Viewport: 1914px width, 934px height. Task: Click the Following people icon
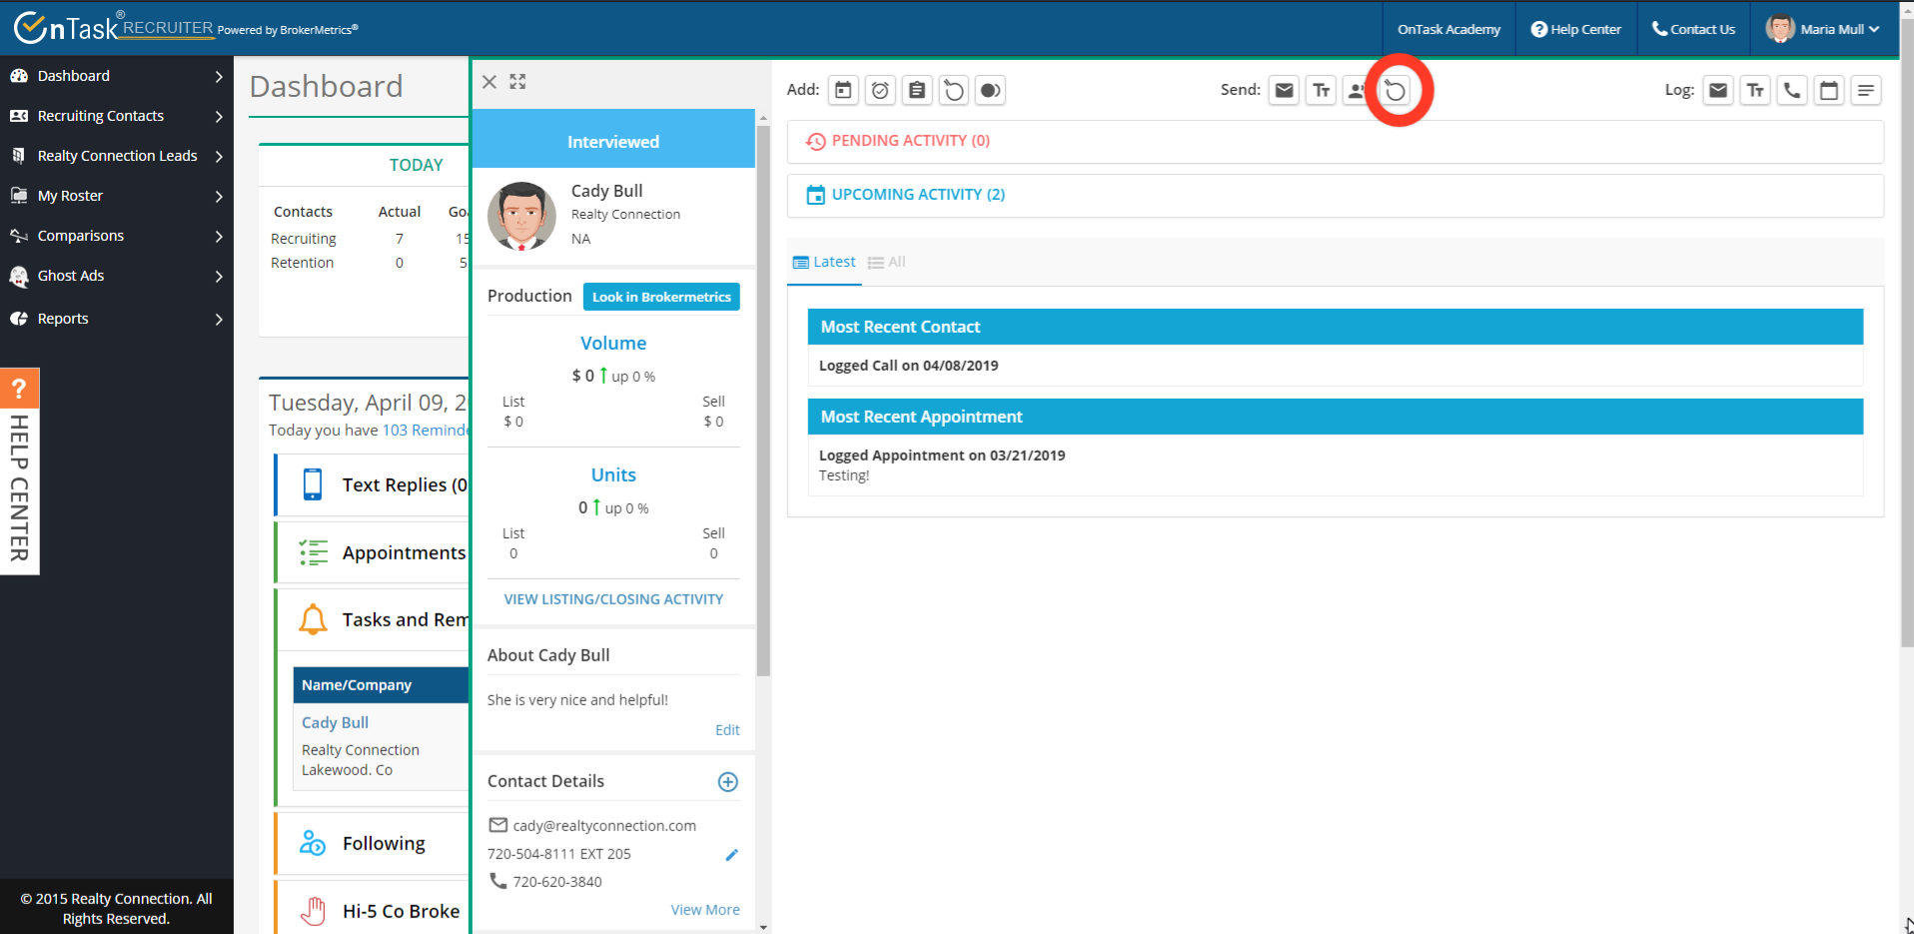[x=313, y=843]
